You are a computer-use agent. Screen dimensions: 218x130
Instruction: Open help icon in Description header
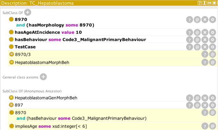(x=200, y=3)
